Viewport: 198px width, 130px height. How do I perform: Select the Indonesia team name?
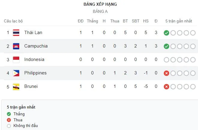34,59
